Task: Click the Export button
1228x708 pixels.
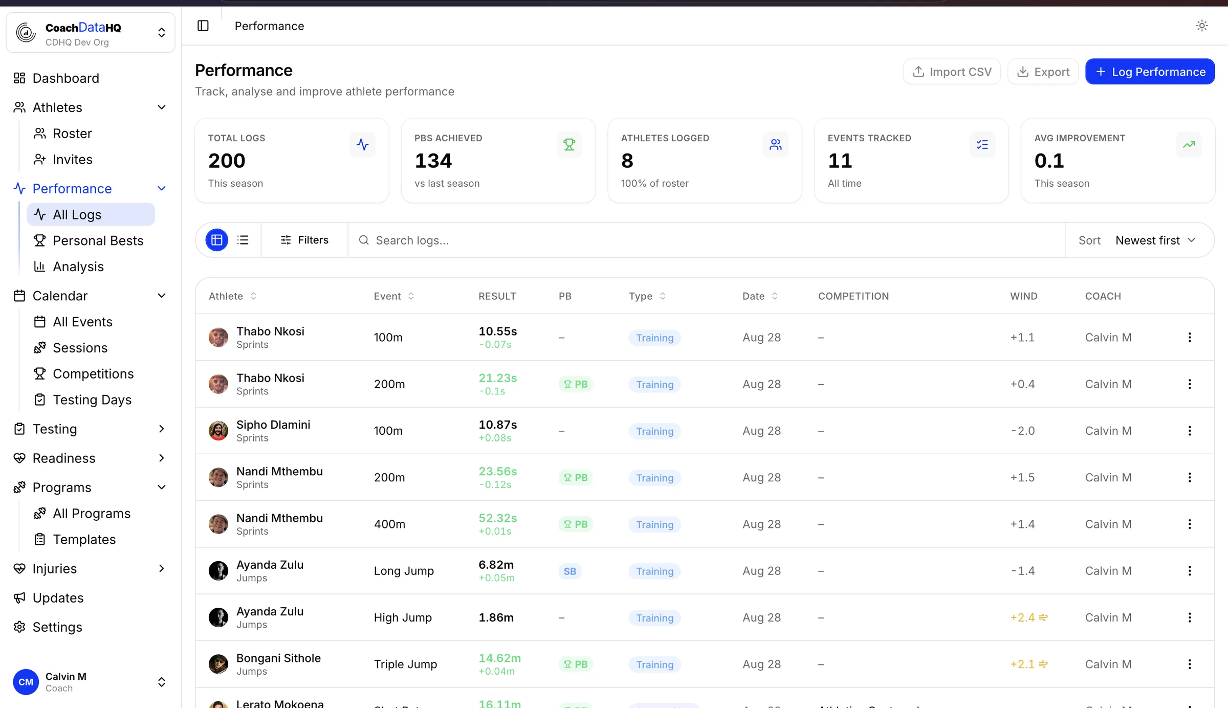Action: 1043,72
